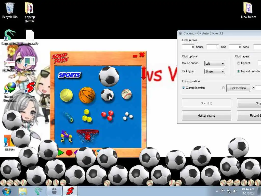Click the green play triangle in Soup Toys
261x196 pixels.
61,153
